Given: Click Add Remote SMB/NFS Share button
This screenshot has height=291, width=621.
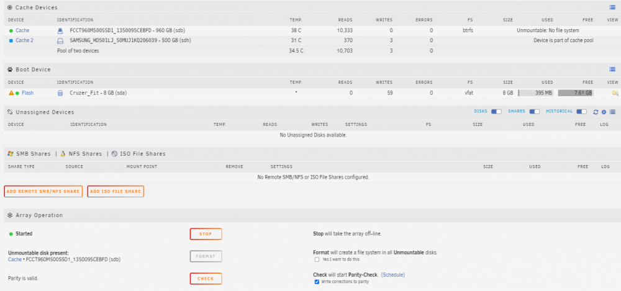Looking at the screenshot, I should pyautogui.click(x=43, y=191).
